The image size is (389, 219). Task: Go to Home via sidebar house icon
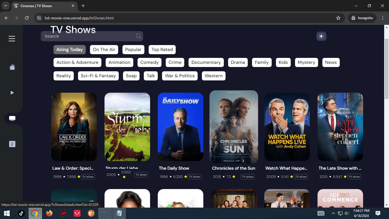pyautogui.click(x=12, y=67)
